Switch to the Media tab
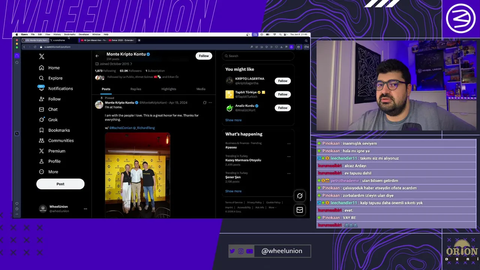Image resolution: width=480 pixels, height=270 pixels. (201, 89)
